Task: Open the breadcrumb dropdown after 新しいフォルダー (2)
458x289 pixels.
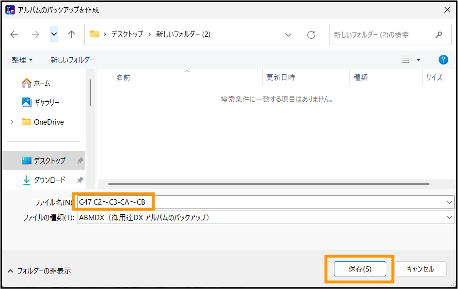Action: pyautogui.click(x=288, y=34)
